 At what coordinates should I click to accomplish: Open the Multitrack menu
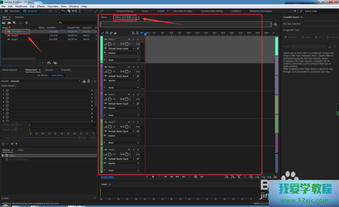tap(21, 6)
